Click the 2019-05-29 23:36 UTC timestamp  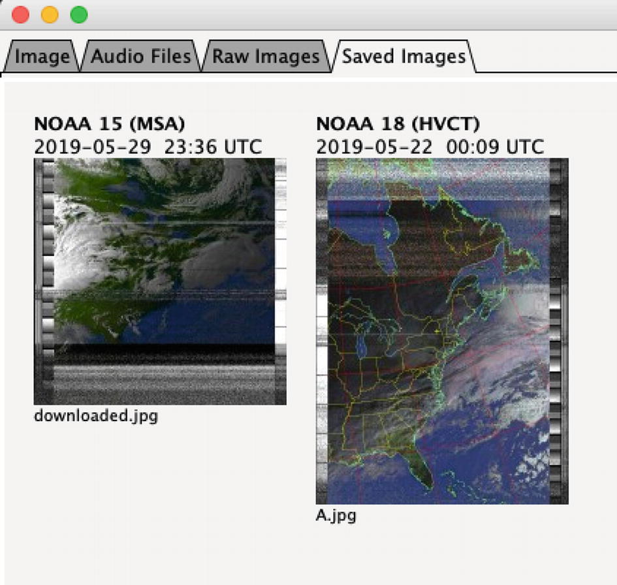click(x=148, y=147)
